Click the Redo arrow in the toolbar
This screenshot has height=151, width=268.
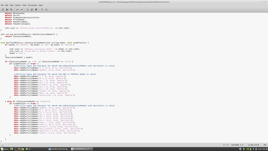coord(21,10)
